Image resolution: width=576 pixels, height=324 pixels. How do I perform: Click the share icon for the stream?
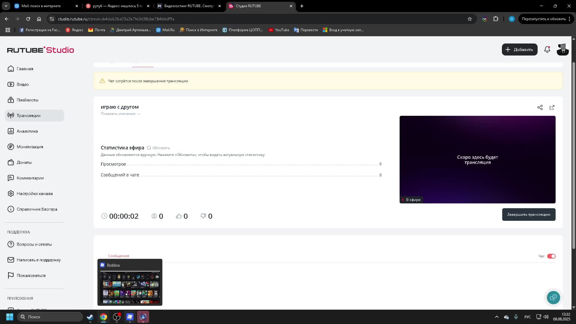(540, 107)
